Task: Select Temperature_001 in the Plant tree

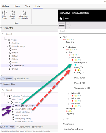Action: 82,88
